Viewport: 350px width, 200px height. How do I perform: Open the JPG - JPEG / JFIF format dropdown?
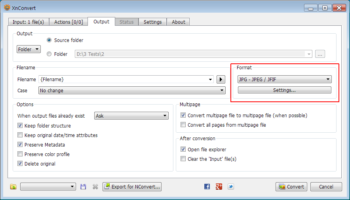point(285,79)
